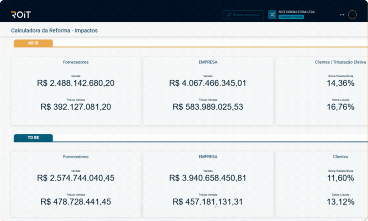Viewport: 368px width, 221px height.
Task: Click AS IS Fornecedores tributo value R$ 392.127.081,20
Action: 76,107
